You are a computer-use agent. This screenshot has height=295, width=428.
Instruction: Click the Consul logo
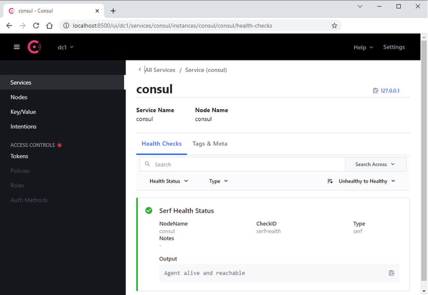[34, 47]
